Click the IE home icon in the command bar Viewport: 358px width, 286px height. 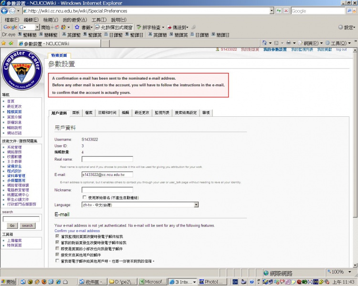coord(264,43)
